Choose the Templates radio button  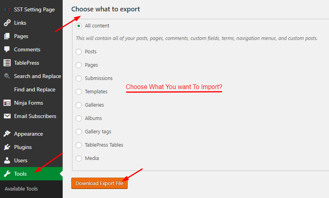pyautogui.click(x=79, y=92)
